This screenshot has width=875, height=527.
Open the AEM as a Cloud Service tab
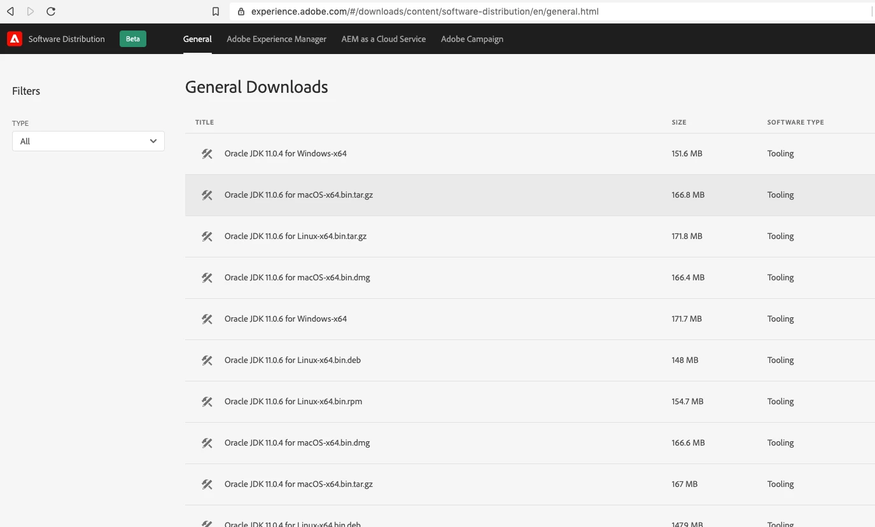pyautogui.click(x=384, y=39)
